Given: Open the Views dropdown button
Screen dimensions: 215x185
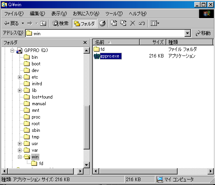Looking at the screenshot, I should (155, 23).
